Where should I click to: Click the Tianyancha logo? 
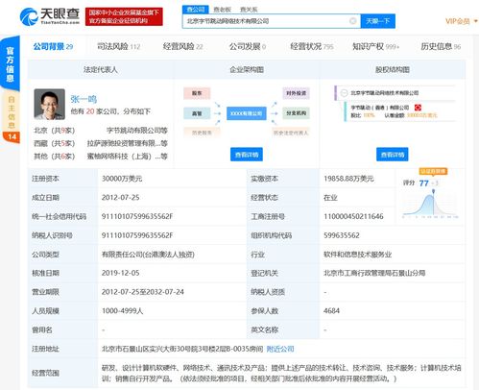[x=50, y=16]
